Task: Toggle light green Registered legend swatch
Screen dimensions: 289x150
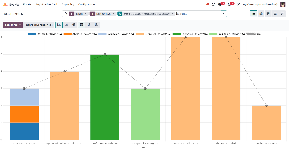Action: pyautogui.click(x=213, y=34)
